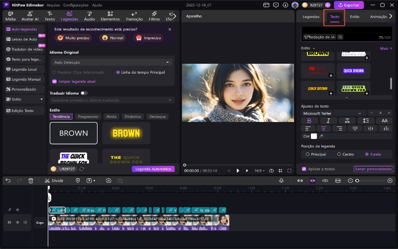Uncheck Limpar legenda atual
Screen dimensions: 398x249
pos(54,81)
